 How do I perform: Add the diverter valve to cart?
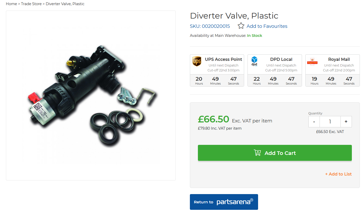click(x=275, y=153)
